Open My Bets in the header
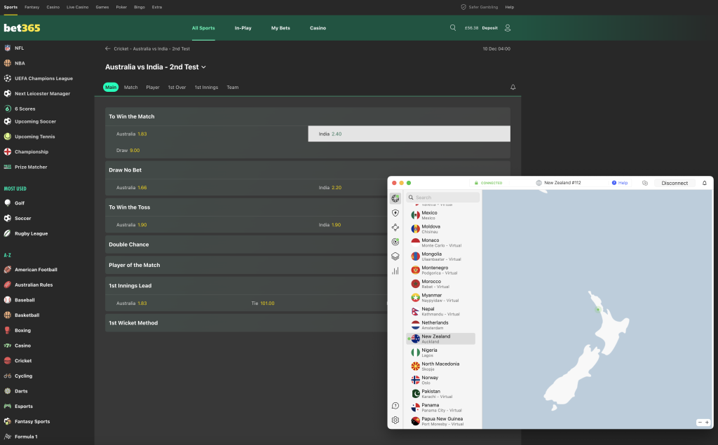The width and height of the screenshot is (718, 445). tap(280, 28)
